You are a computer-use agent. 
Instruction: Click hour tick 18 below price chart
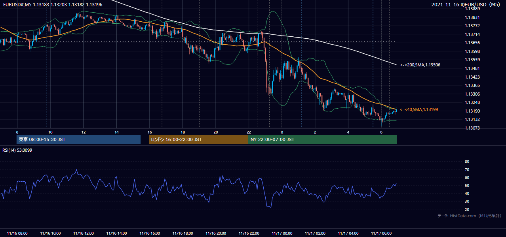coord(183,132)
